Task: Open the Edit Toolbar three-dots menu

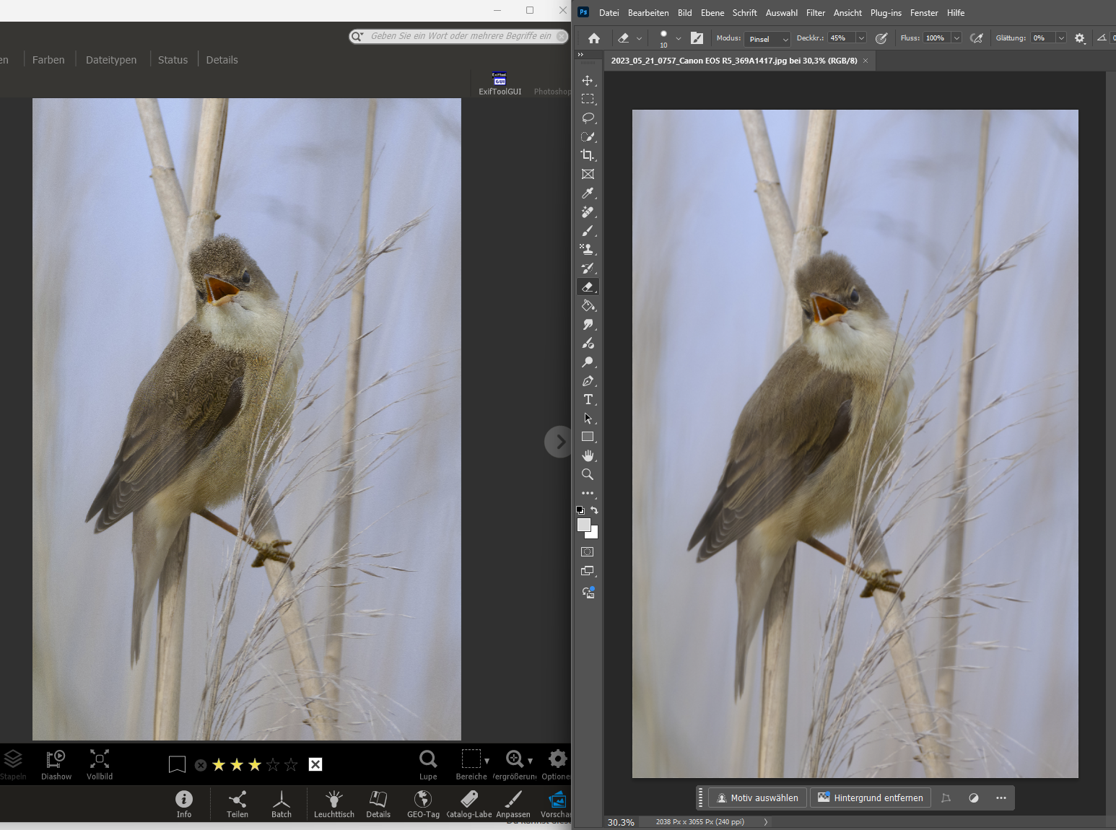Action: click(588, 494)
